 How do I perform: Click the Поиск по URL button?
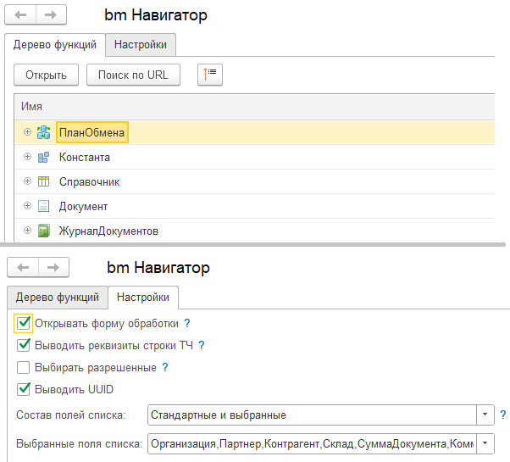[x=133, y=75]
